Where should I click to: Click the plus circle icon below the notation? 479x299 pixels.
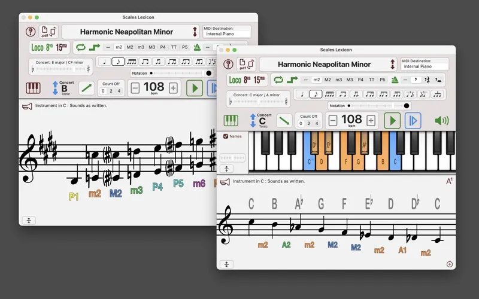[x=450, y=264]
